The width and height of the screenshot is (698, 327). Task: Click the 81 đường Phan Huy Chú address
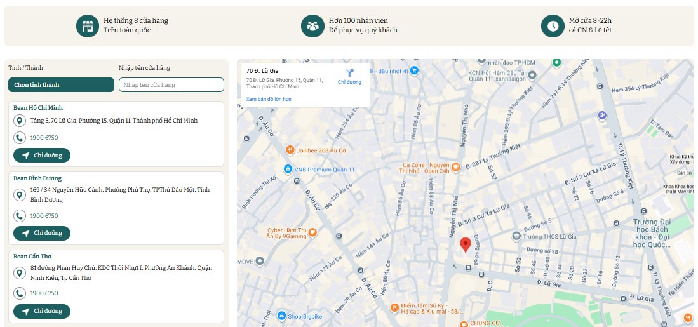(x=121, y=273)
